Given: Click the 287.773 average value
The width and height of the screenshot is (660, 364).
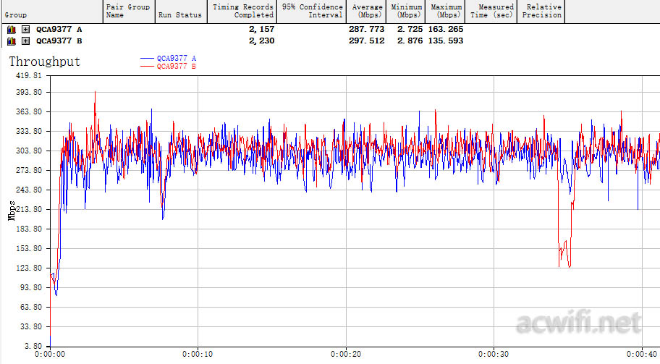Looking at the screenshot, I should tap(367, 30).
